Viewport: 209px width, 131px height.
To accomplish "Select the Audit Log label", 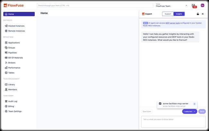I will 13,101.
